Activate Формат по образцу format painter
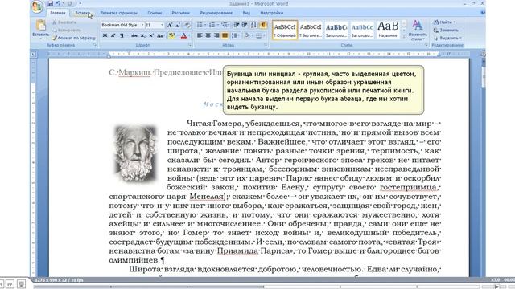Image resolution: width=515 pixels, height=289 pixels. click(x=73, y=38)
